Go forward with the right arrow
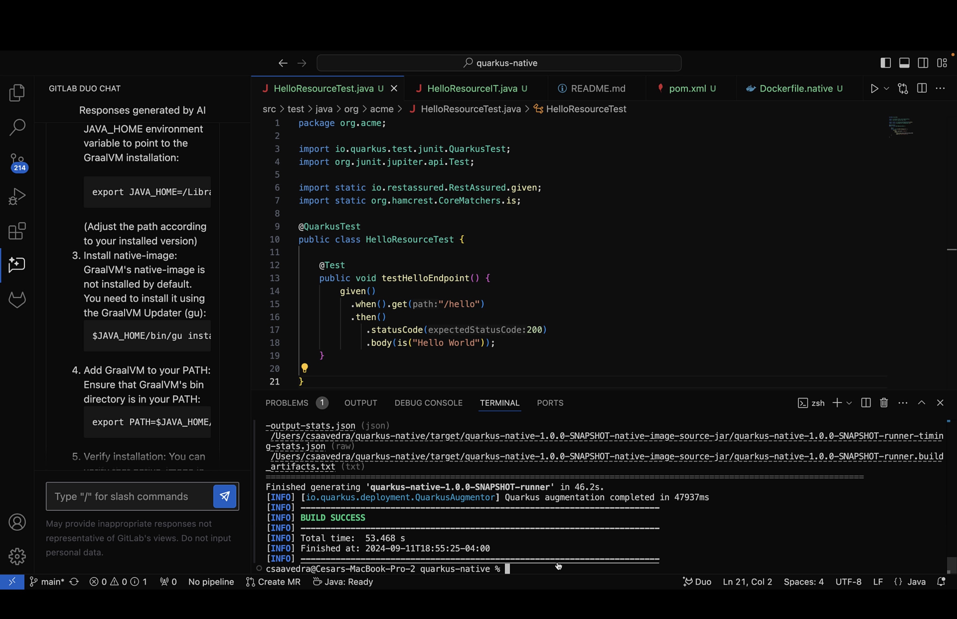 [x=302, y=63]
